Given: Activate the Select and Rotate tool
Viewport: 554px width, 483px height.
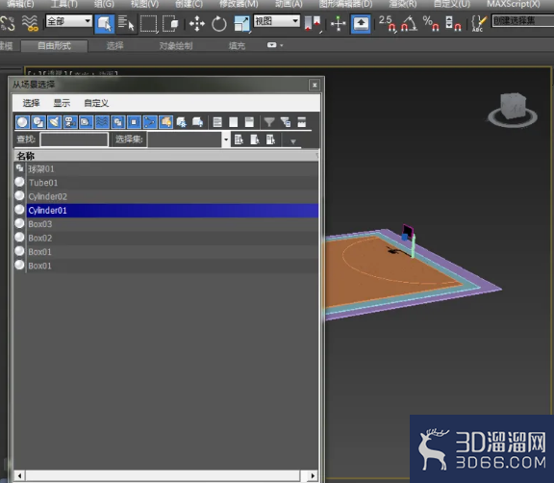Looking at the screenshot, I should coord(219,24).
